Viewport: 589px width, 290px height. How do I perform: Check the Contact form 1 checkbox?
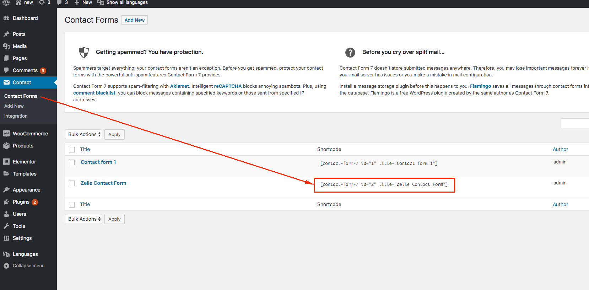pos(72,162)
